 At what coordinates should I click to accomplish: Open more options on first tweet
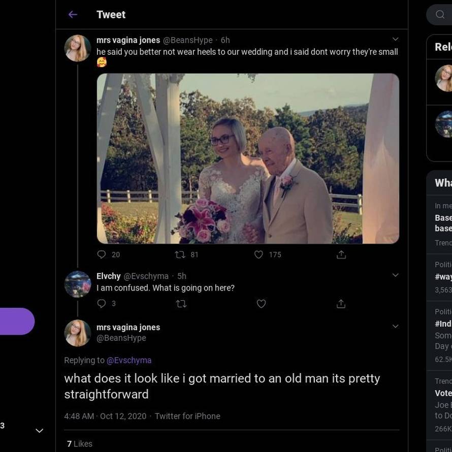pyautogui.click(x=395, y=39)
